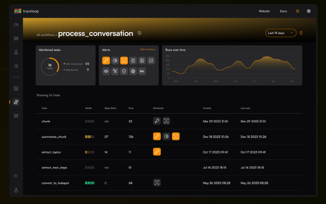The width and height of the screenshot is (326, 204).
Task: Open the orange filter lines icon
Action: point(301,33)
